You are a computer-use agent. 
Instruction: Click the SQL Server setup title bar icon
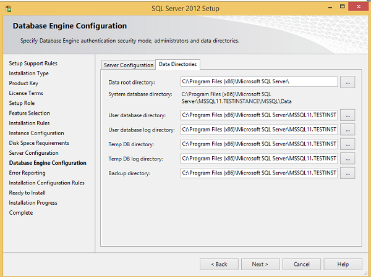[7, 7]
